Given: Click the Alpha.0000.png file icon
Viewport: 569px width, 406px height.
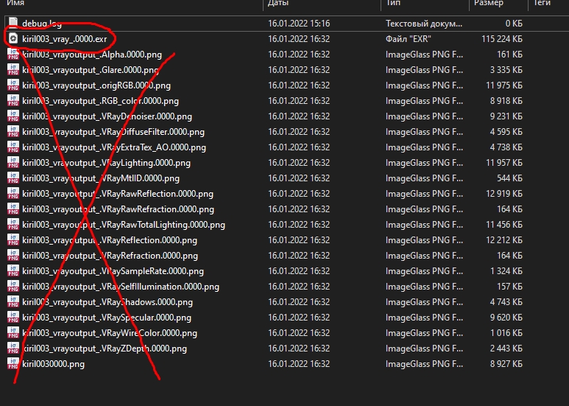Looking at the screenshot, I should point(13,55).
